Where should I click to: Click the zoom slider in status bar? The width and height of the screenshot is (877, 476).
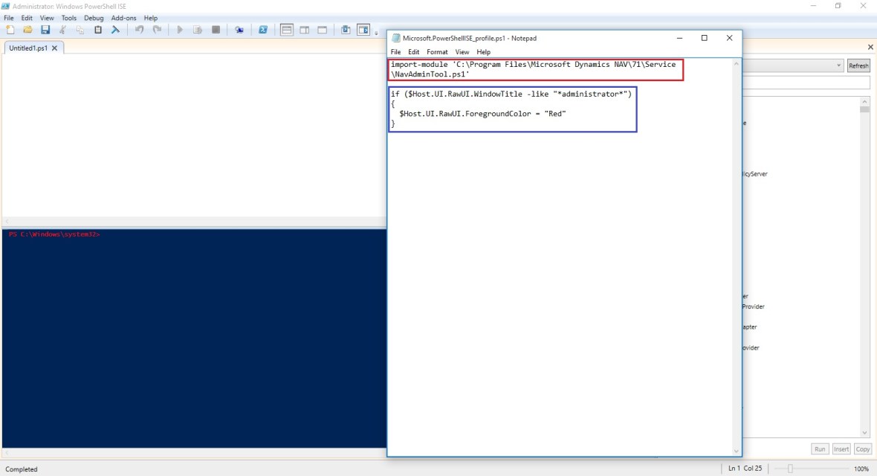[x=791, y=469]
